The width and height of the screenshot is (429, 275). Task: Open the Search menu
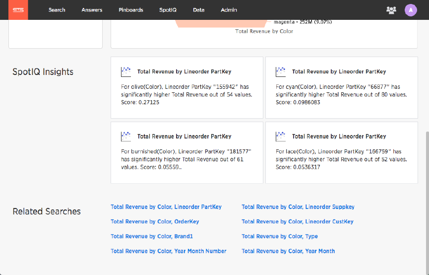(57, 10)
